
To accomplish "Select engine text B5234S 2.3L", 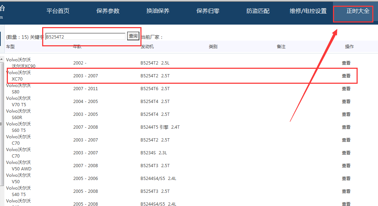I will point(154,153).
